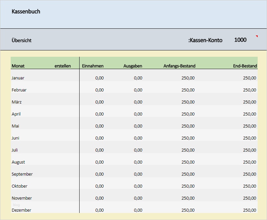Select the Ausgaben value for April
The width and height of the screenshot is (267, 220).
pyautogui.click(x=139, y=114)
